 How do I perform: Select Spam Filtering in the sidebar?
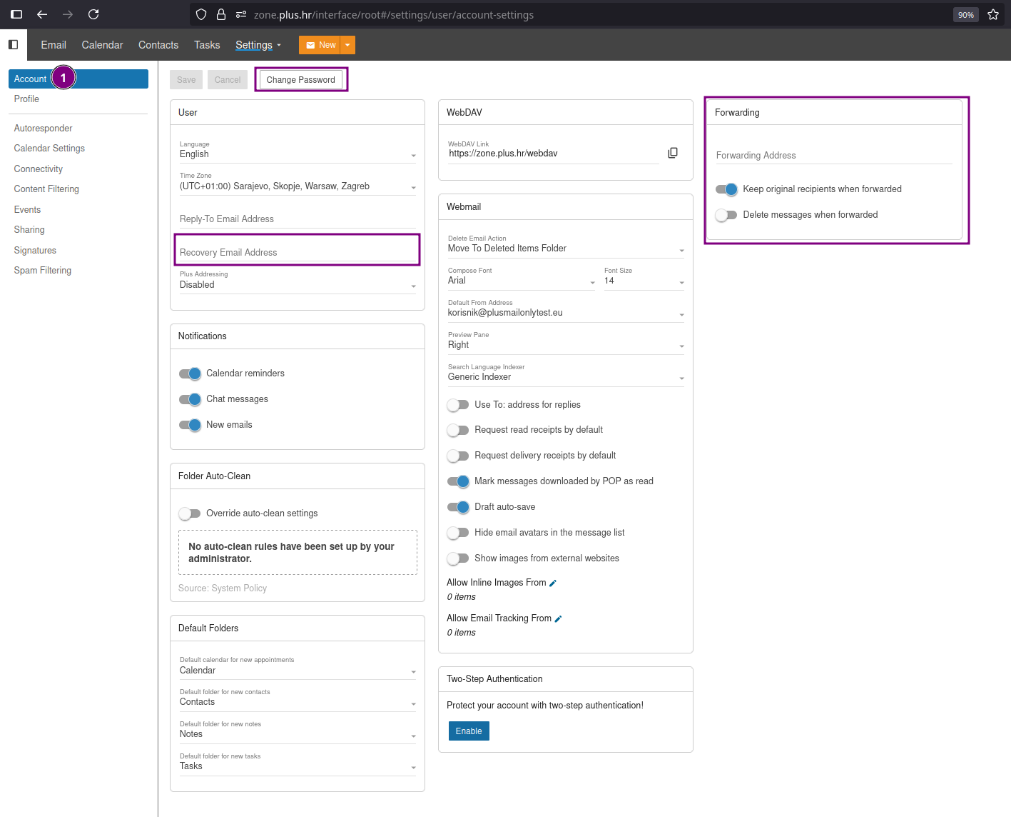[x=43, y=271]
